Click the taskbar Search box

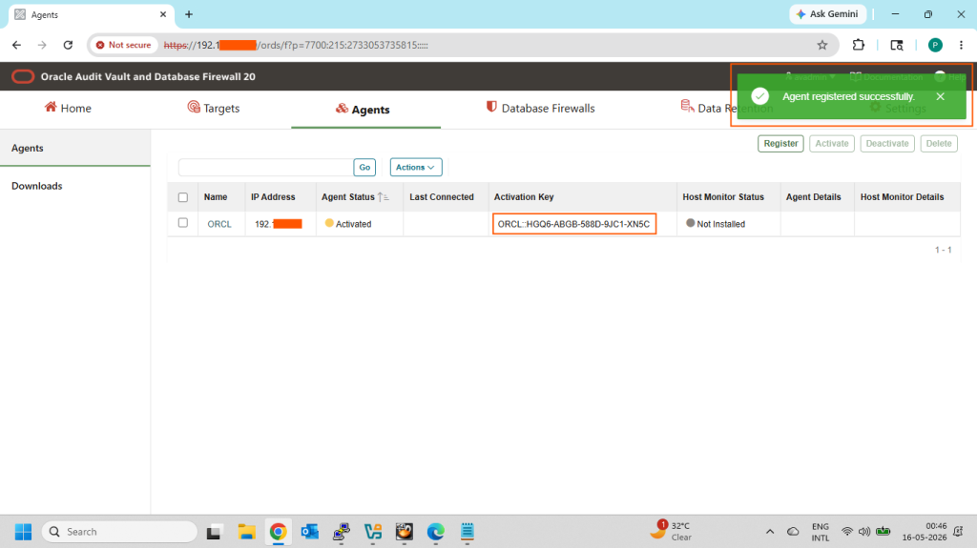119,532
